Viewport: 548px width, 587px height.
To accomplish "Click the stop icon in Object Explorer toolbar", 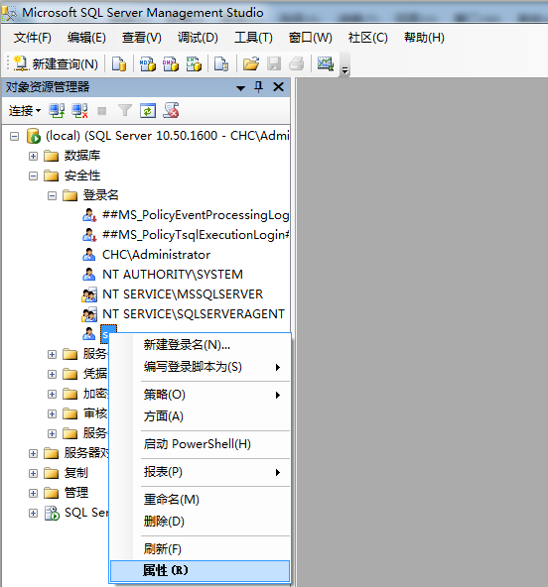I will [102, 111].
